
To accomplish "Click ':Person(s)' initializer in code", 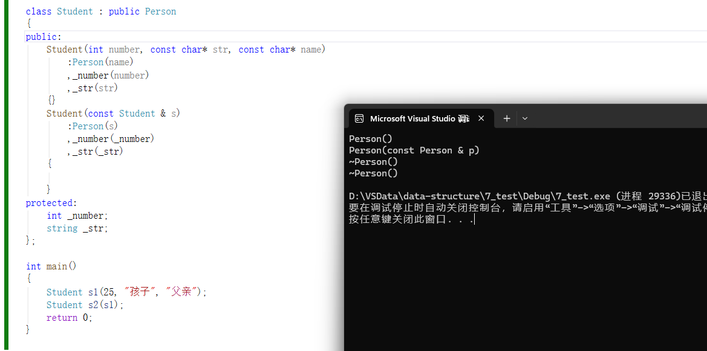I will pyautogui.click(x=93, y=126).
